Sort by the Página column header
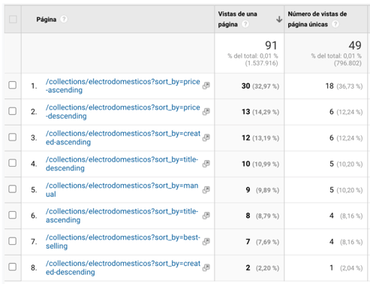The height and width of the screenshot is (284, 370). pos(47,20)
